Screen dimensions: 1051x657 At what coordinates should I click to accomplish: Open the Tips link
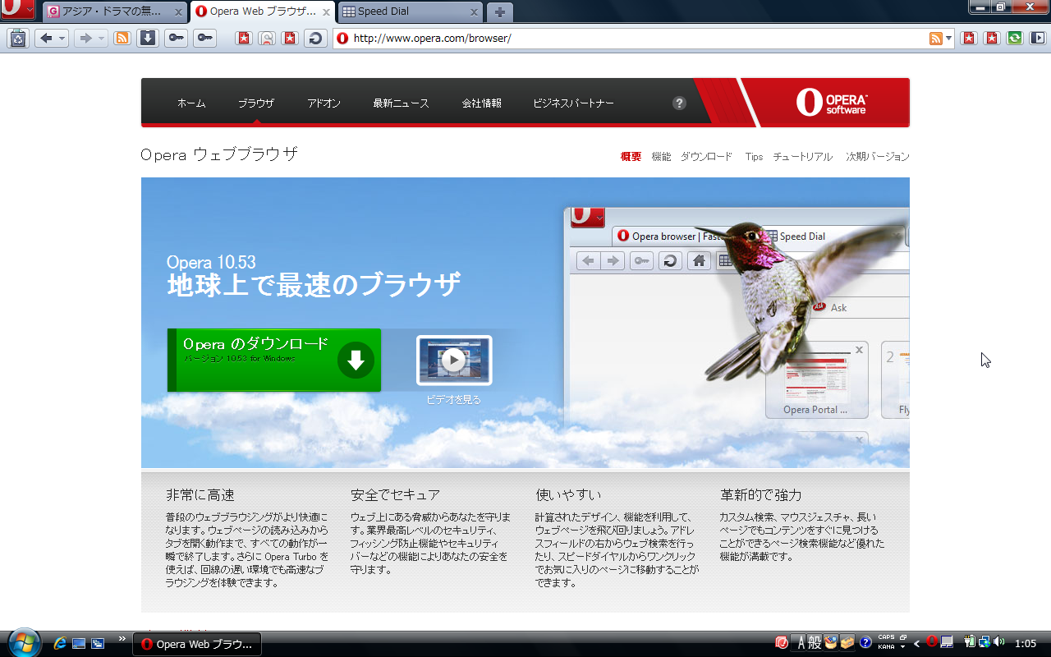tap(754, 157)
